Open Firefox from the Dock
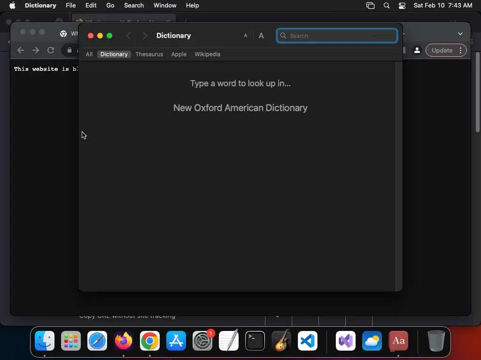This screenshot has width=481, height=360. point(124,341)
